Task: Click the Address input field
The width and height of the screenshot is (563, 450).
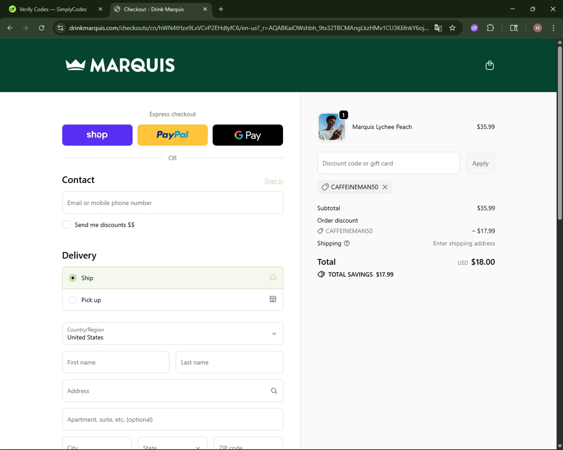Action: 173,391
